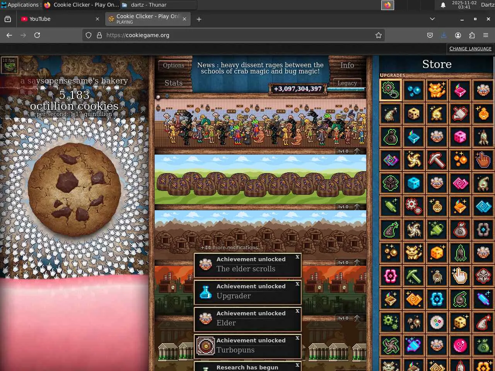Buy the blue bubbles upgrade
The width and height of the screenshot is (495, 371).
pos(414,90)
